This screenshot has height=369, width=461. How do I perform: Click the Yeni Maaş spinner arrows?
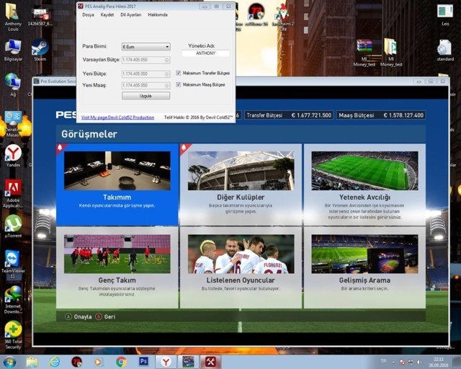click(x=167, y=85)
